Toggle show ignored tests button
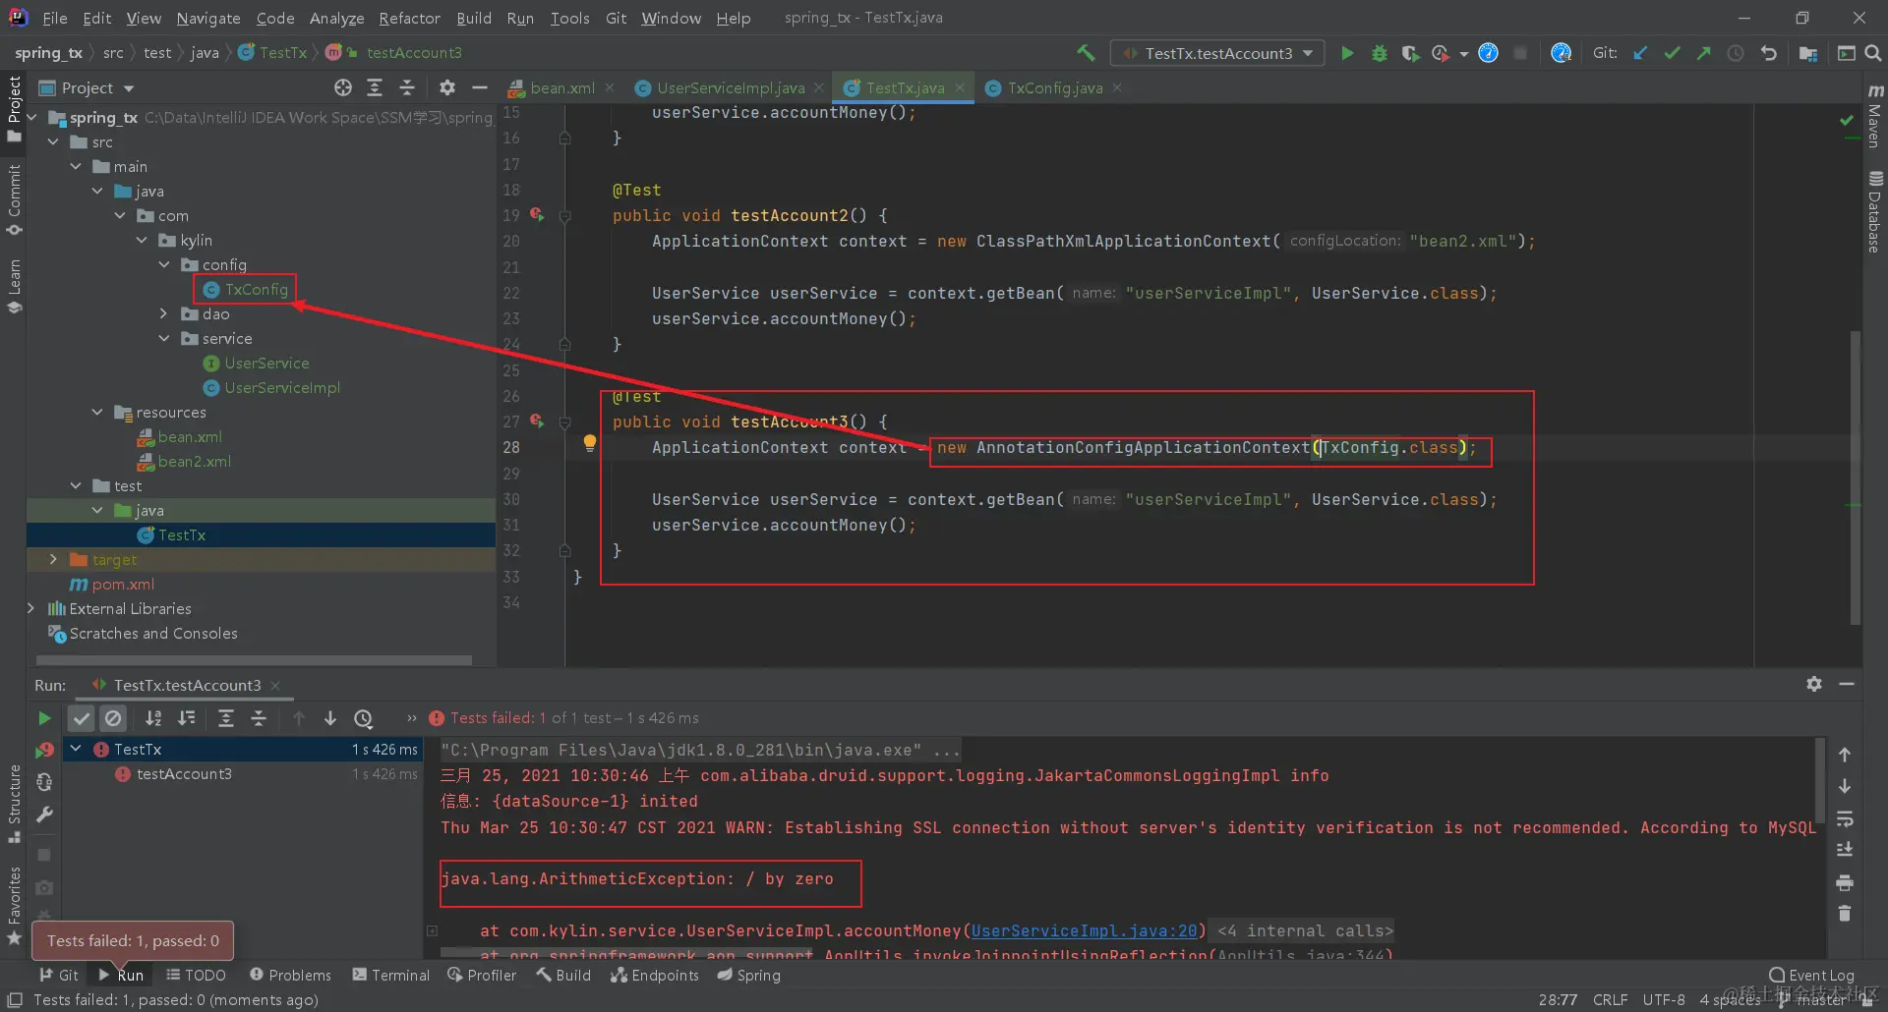This screenshot has height=1012, width=1888. (114, 718)
